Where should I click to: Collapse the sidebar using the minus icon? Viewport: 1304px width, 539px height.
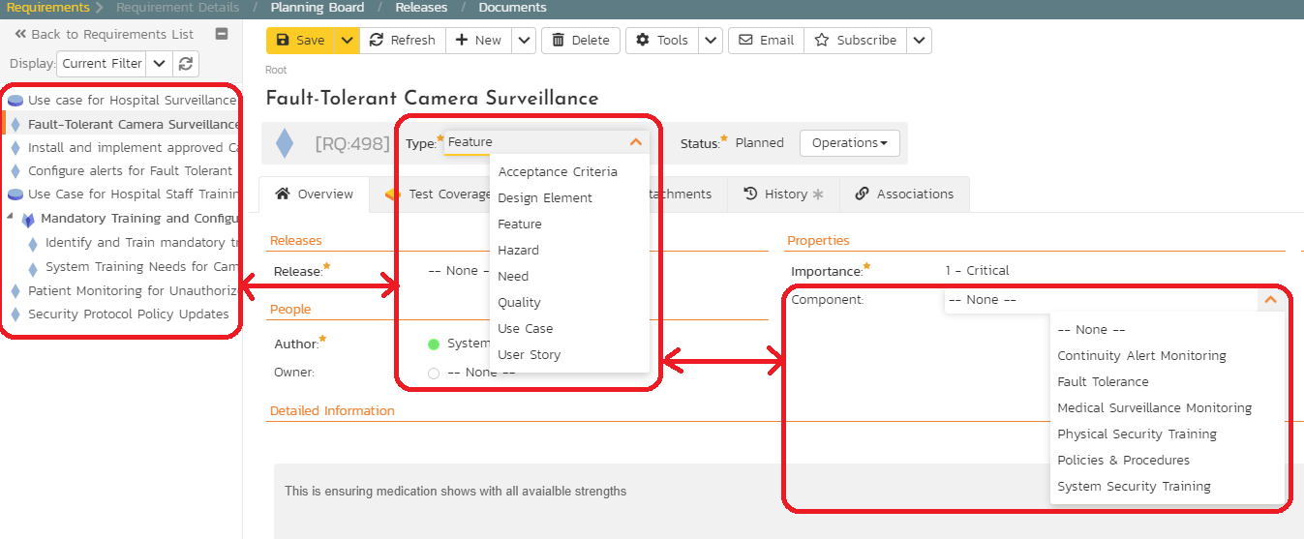[x=222, y=34]
